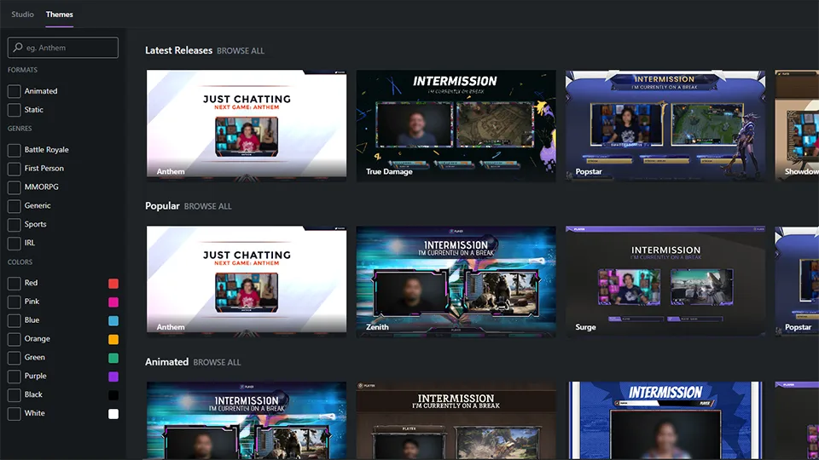Enable the Purple color checkbox
This screenshot has height=460, width=819.
tap(15, 377)
